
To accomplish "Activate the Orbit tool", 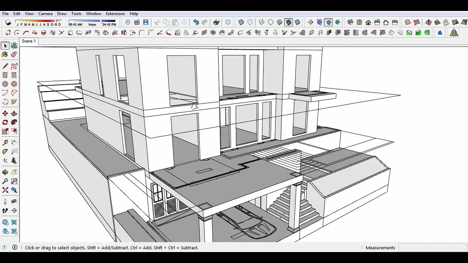I will click(x=5, y=172).
